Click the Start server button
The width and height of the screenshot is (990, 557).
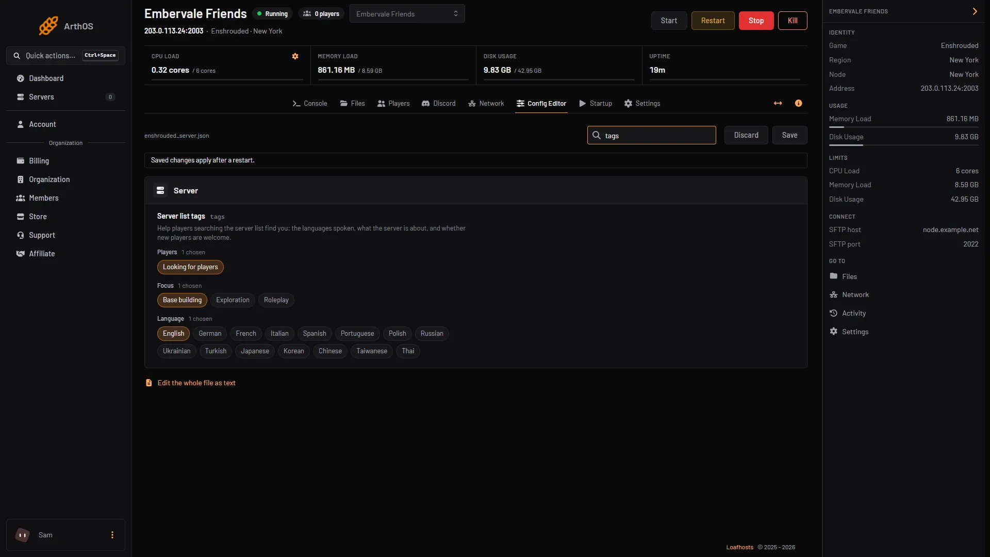pyautogui.click(x=669, y=21)
